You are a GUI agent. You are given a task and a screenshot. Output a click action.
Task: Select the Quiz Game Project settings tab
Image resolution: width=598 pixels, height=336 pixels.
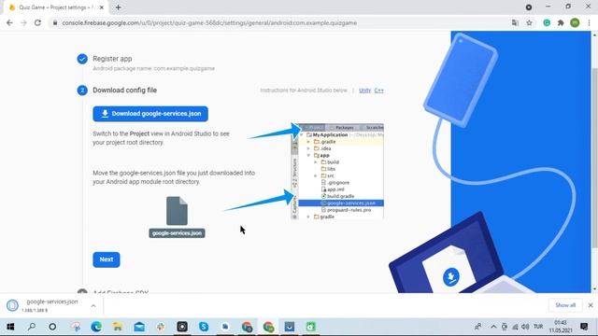(55, 7)
